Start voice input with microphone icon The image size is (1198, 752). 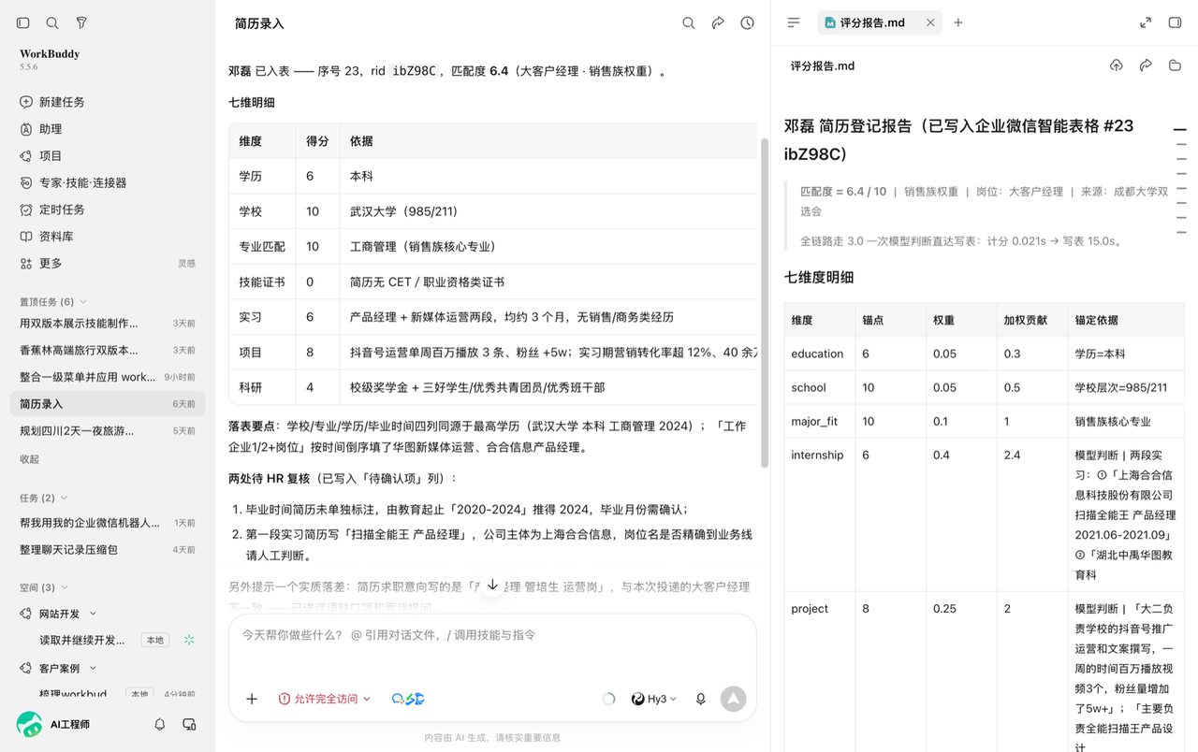tap(701, 699)
